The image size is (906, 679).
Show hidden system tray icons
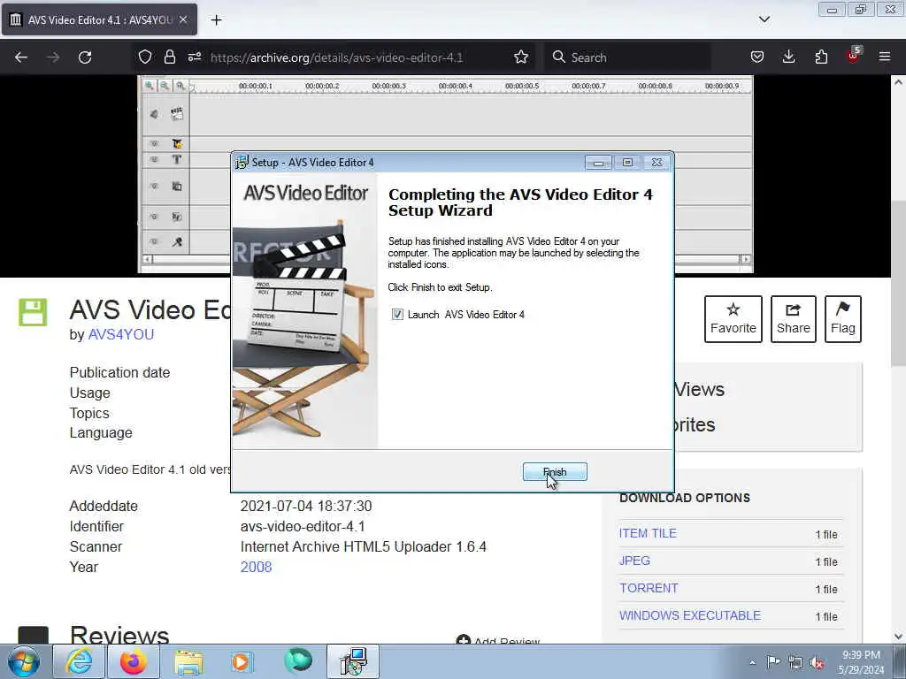(x=752, y=663)
